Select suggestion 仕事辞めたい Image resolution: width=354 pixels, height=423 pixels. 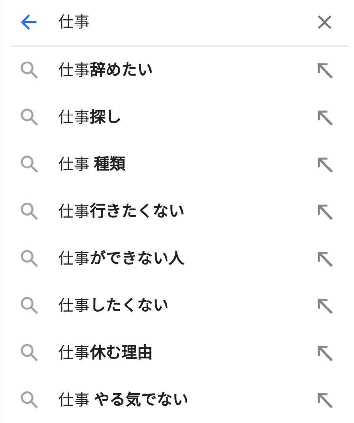point(106,70)
